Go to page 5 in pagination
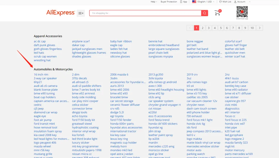This screenshot has width=279, height=158. 221,28
